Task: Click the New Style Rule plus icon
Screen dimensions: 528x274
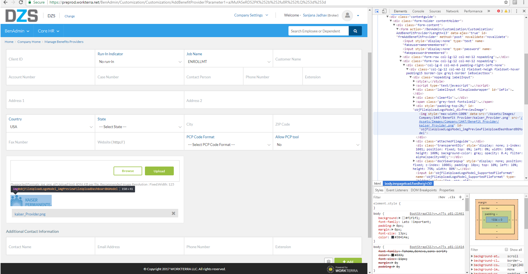Action: click(x=460, y=197)
